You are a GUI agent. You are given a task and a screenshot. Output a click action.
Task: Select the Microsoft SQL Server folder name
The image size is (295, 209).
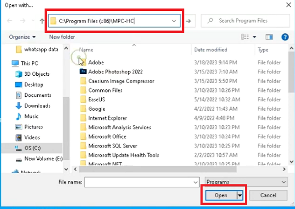point(113,146)
